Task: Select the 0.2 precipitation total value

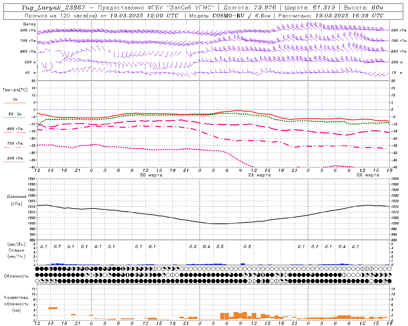Action: 193,246
